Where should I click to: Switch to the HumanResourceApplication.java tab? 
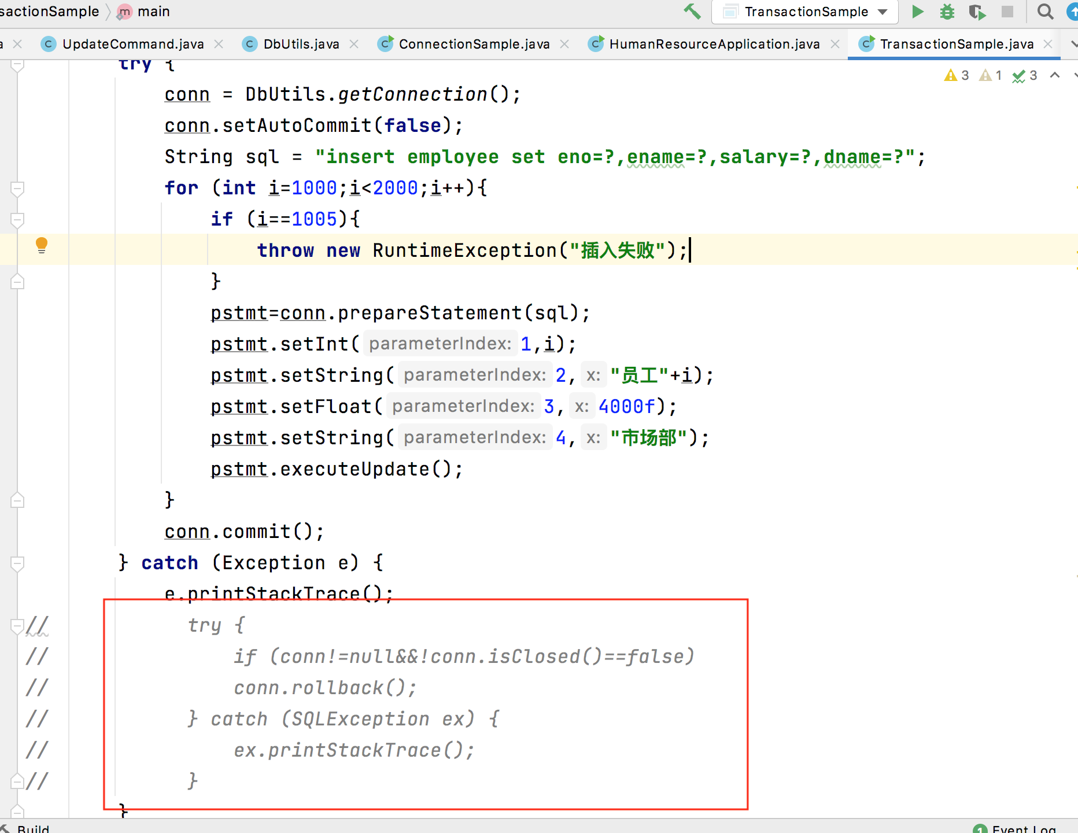point(714,44)
